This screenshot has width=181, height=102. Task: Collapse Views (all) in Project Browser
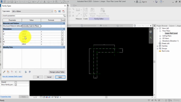(x=158, y=28)
